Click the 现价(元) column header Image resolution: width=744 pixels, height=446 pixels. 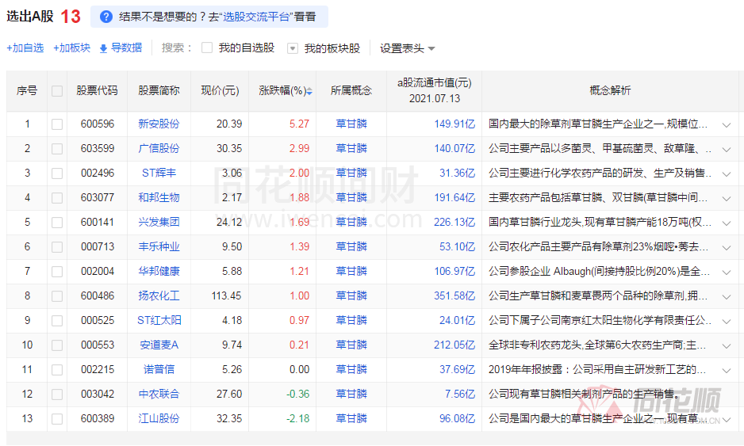[x=220, y=90]
